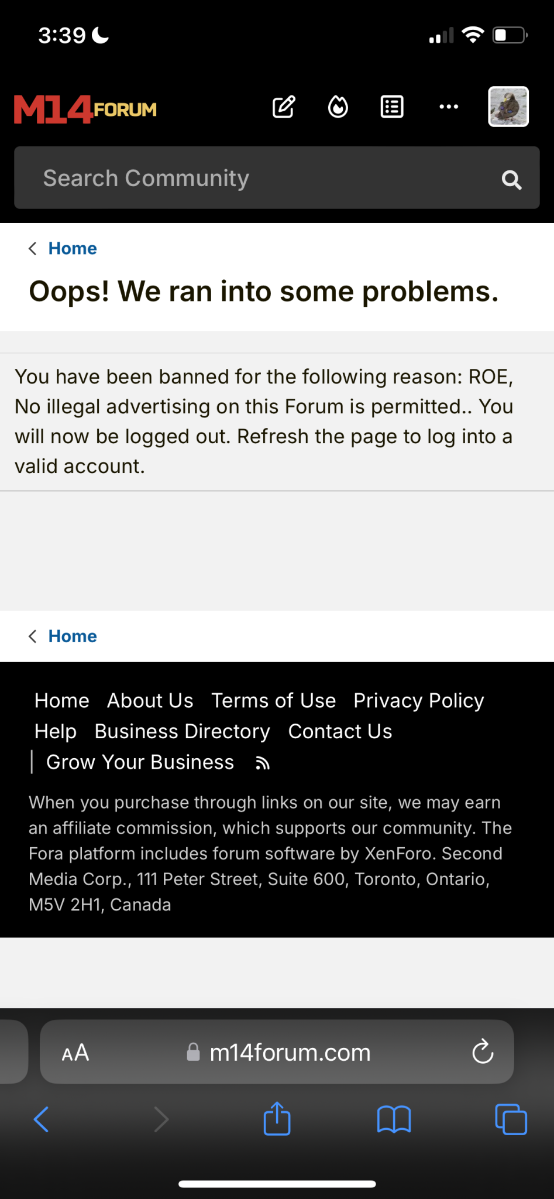Tap the new post compose icon
This screenshot has width=554, height=1199.
pyautogui.click(x=284, y=107)
